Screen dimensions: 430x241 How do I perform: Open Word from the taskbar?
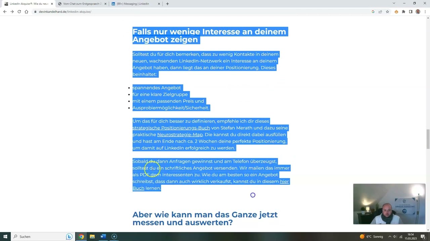point(103,236)
